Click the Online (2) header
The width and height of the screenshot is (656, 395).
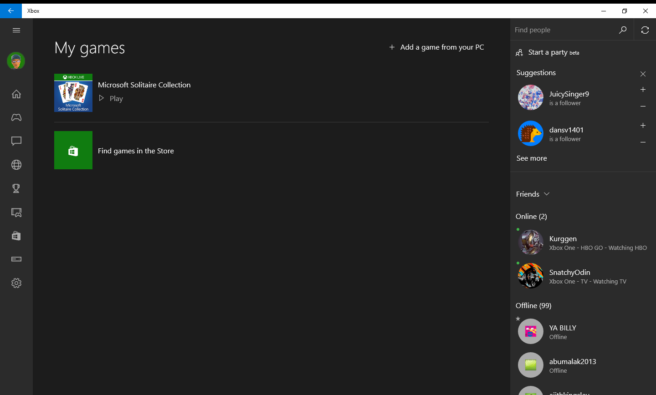click(531, 217)
